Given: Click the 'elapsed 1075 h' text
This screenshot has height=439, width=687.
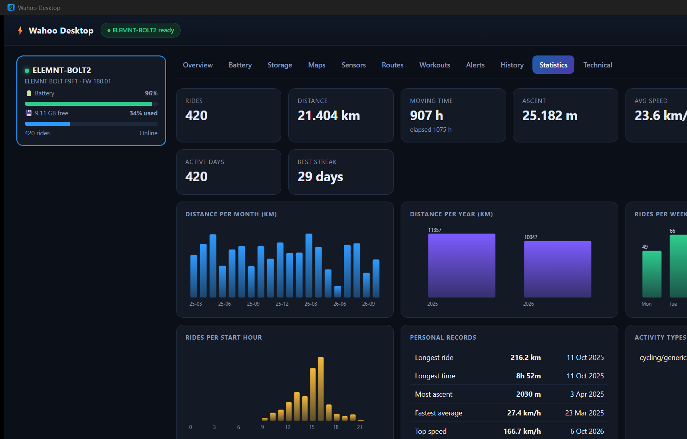Looking at the screenshot, I should [x=431, y=130].
